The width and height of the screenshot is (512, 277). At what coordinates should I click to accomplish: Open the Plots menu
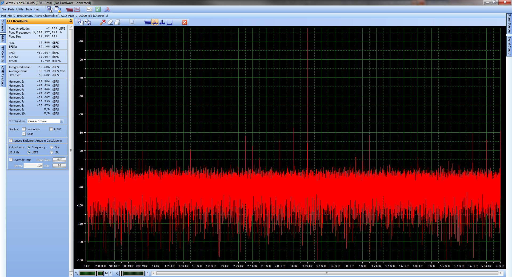(11, 9)
